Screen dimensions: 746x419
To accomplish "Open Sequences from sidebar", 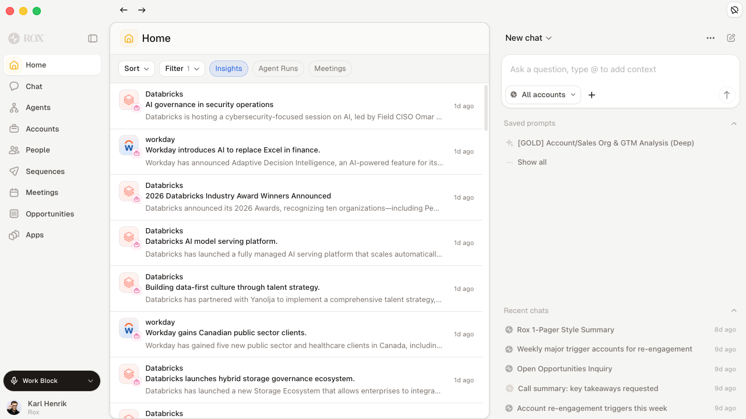I will pyautogui.click(x=52, y=171).
